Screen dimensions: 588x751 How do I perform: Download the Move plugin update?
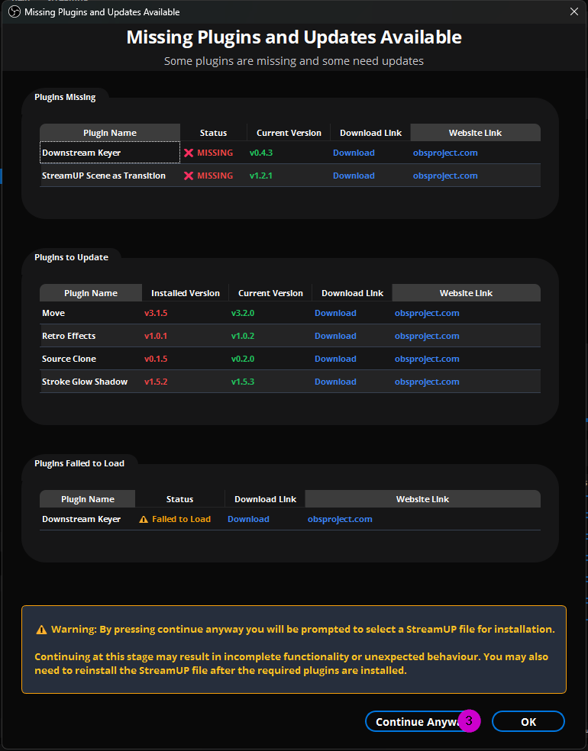335,313
